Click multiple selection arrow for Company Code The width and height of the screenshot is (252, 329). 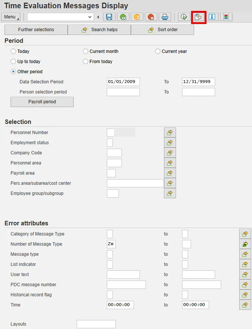[170, 153]
